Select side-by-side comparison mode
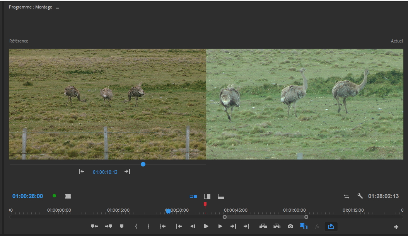Viewport: 408px width, 236px height. tap(193, 197)
